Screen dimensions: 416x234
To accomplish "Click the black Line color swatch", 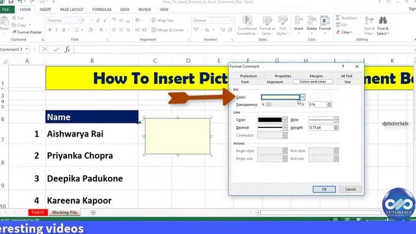I will pos(270,120).
